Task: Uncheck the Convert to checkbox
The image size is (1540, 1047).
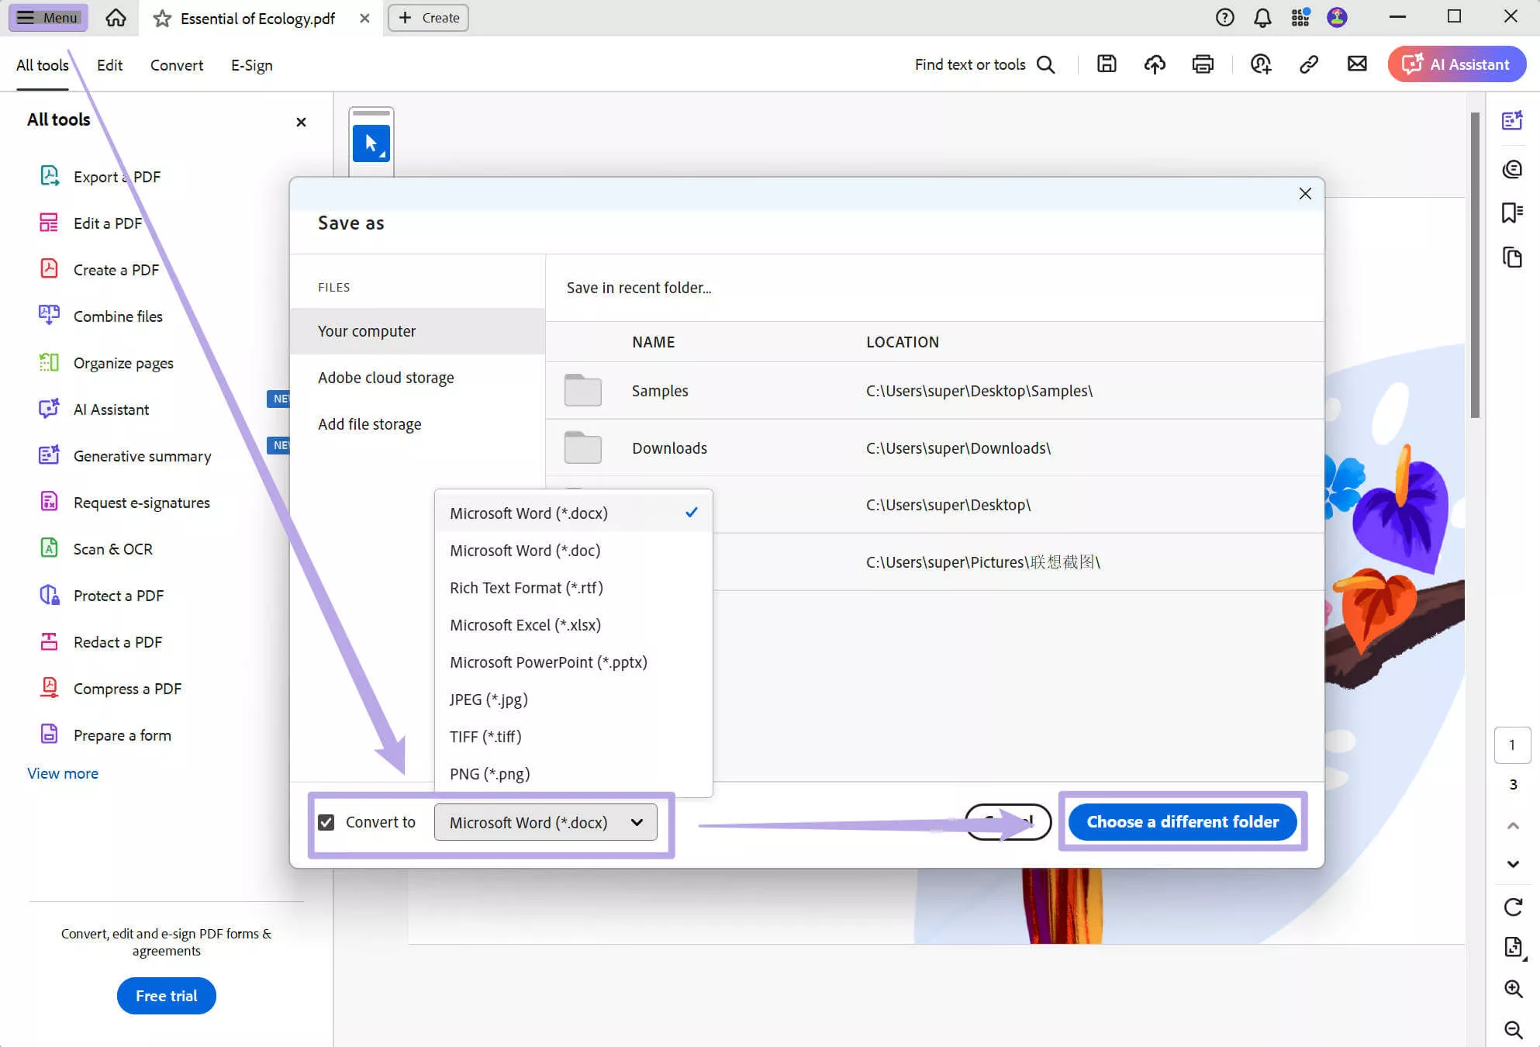Action: tap(326, 821)
